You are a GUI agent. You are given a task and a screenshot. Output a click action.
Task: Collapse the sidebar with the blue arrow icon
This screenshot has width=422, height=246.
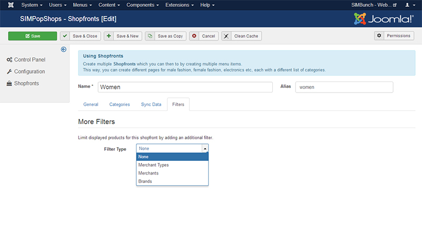pos(63,49)
